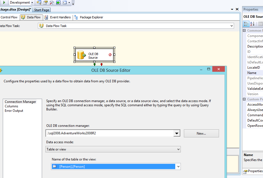The height and width of the screenshot is (178, 263).
Task: Switch to the Control Flow tab
Action: 9,17
